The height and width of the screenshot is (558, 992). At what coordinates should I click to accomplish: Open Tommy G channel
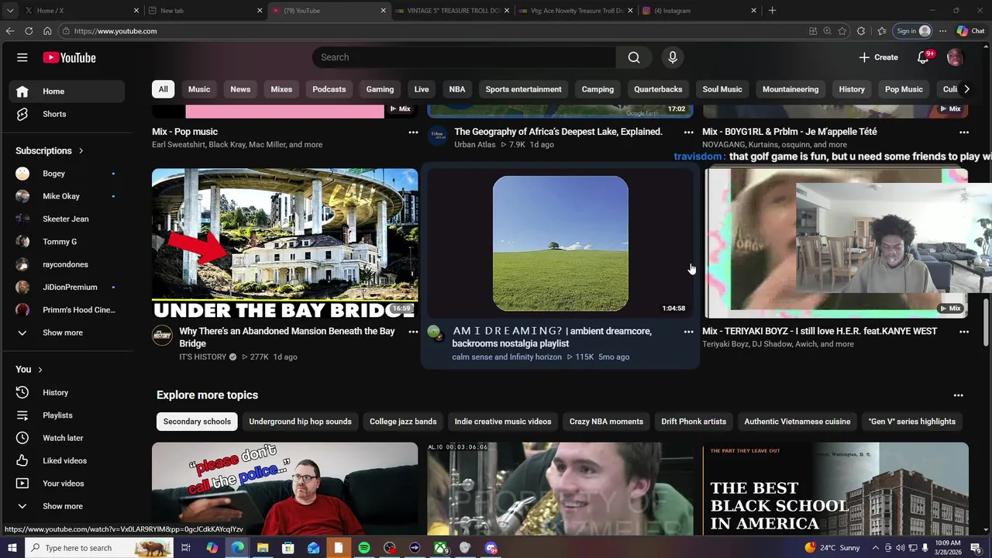pos(67,242)
